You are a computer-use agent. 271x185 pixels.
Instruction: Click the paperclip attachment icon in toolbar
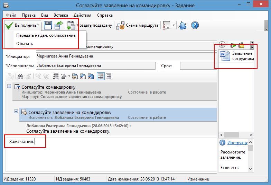167,25
